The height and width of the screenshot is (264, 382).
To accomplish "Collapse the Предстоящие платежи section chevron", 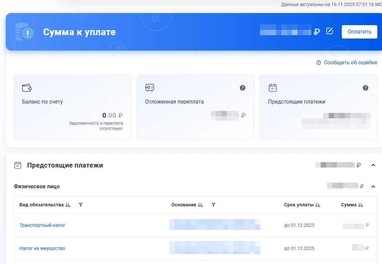I will [373, 165].
